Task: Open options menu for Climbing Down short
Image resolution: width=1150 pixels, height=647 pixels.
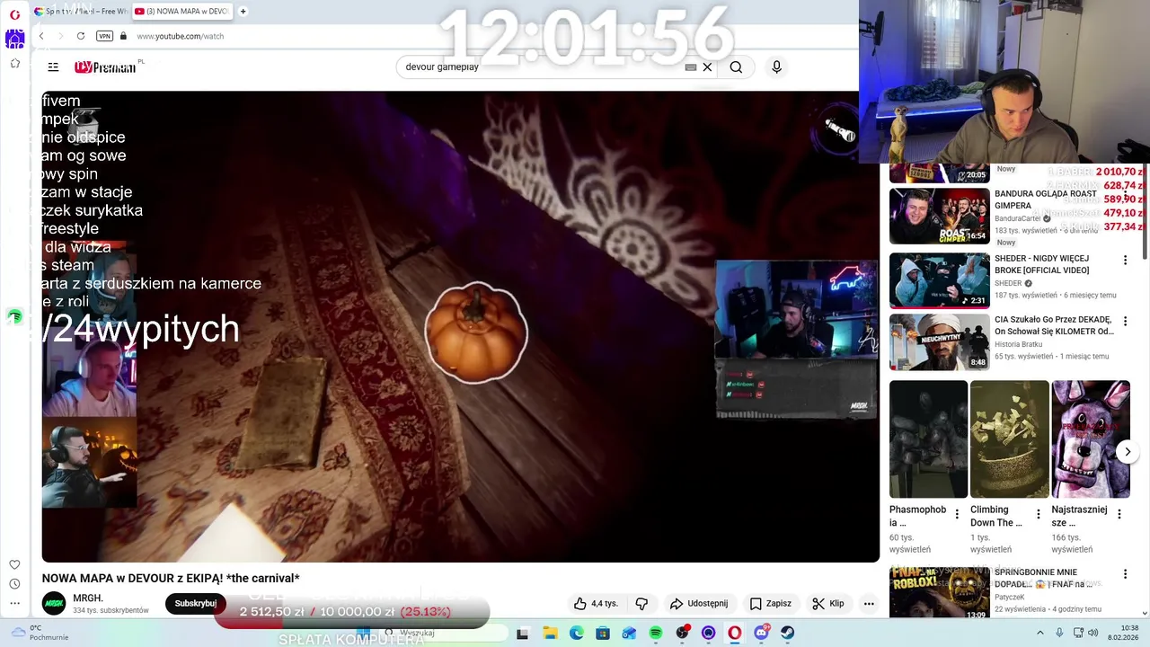Action: pyautogui.click(x=1038, y=514)
